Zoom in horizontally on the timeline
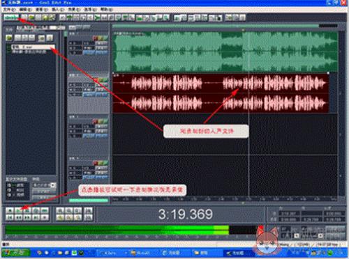The height and width of the screenshot is (259, 349). coord(60,210)
